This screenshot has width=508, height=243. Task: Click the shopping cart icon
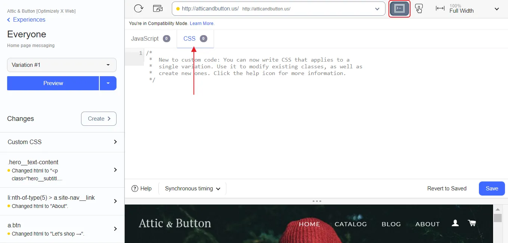472,223
